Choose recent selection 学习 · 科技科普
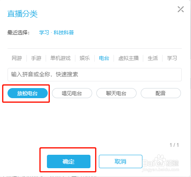191x177 pixels. tap(57, 33)
